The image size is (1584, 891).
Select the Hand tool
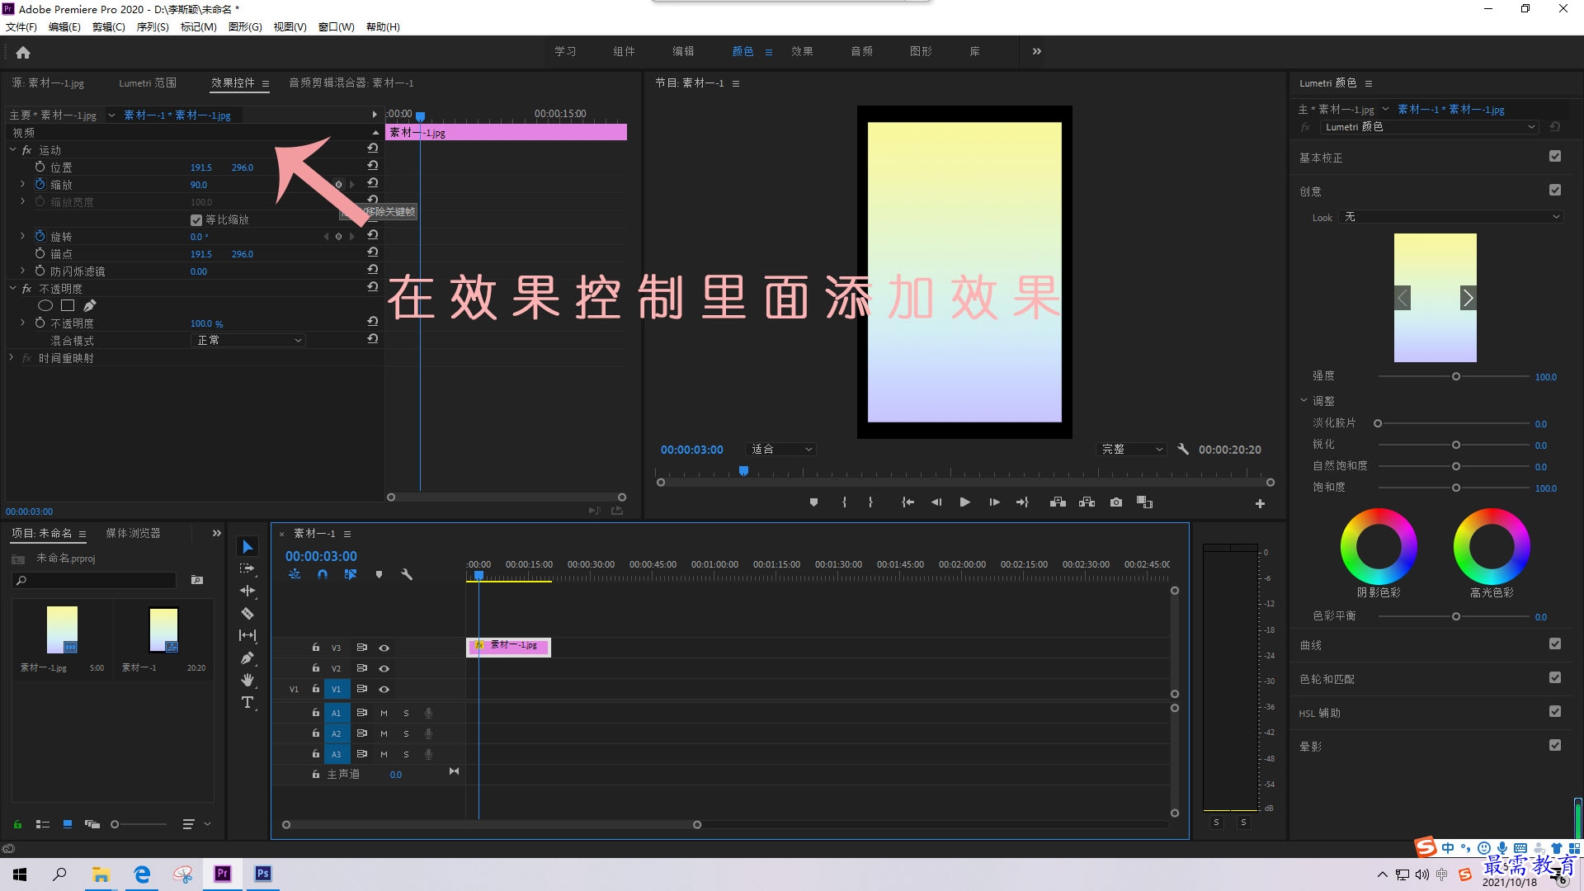click(247, 680)
